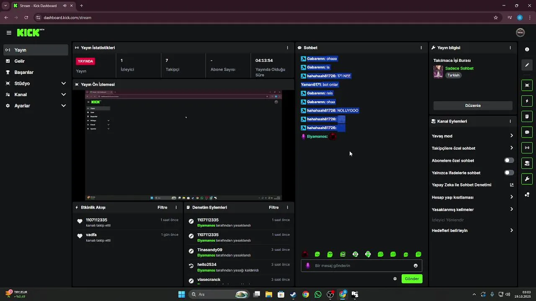This screenshot has height=301, width=536.
Task: Click Filtre in Etkinlik Akışı panel
Action: (x=162, y=207)
